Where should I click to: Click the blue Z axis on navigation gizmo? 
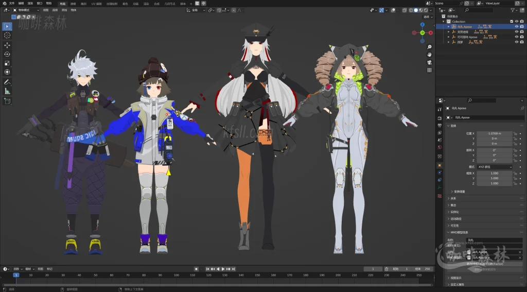point(423,25)
